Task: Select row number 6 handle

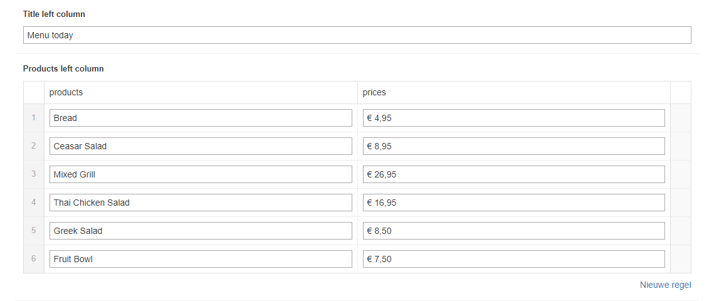Action: [34, 259]
